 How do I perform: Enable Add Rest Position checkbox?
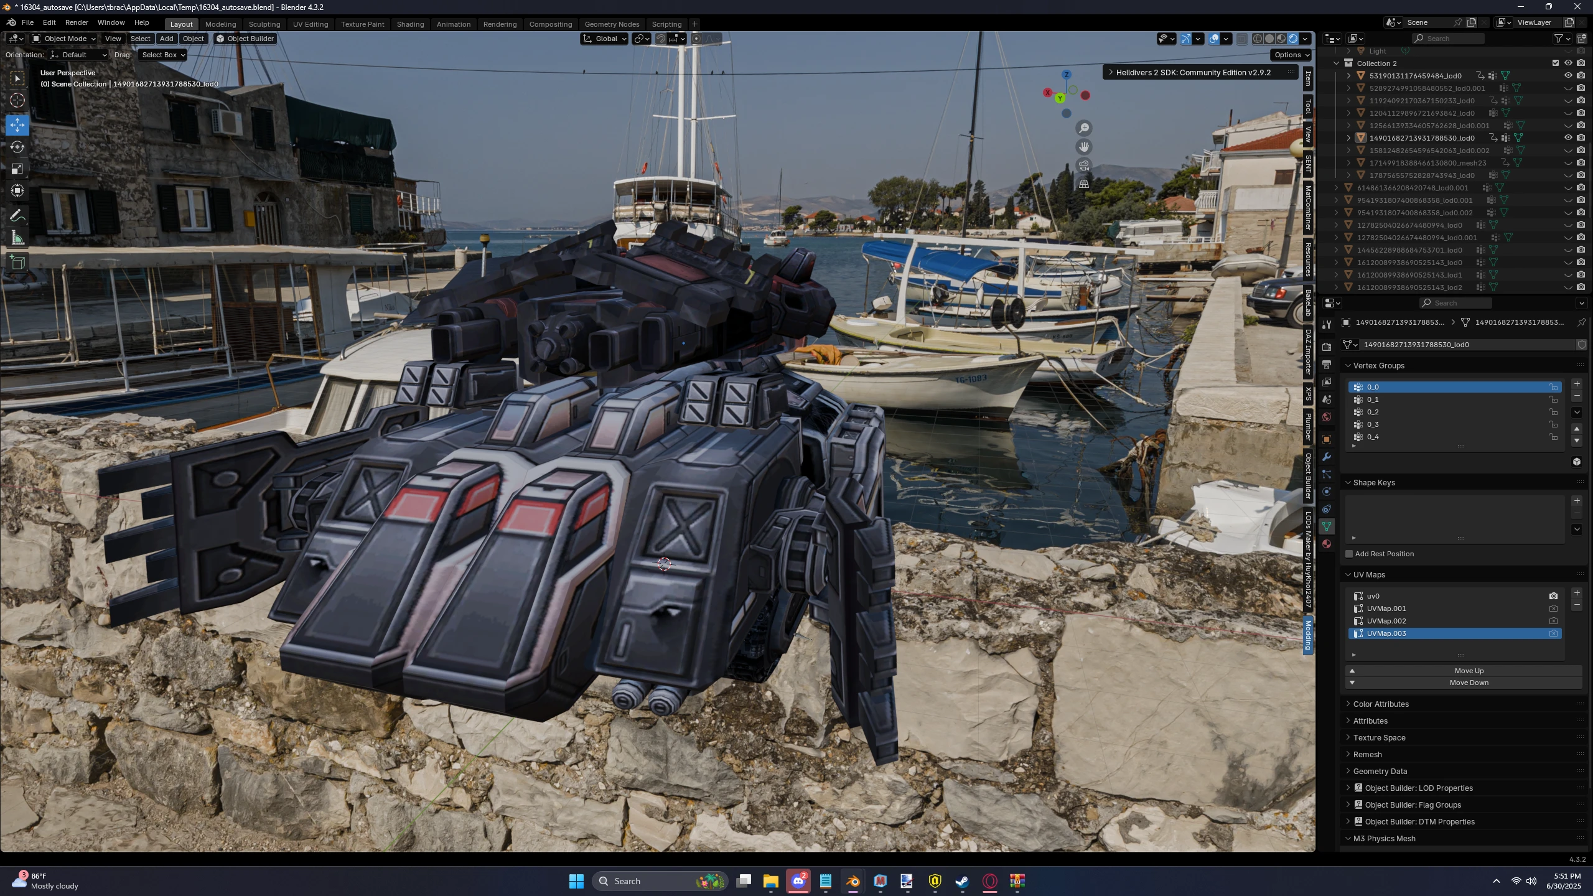(x=1349, y=554)
